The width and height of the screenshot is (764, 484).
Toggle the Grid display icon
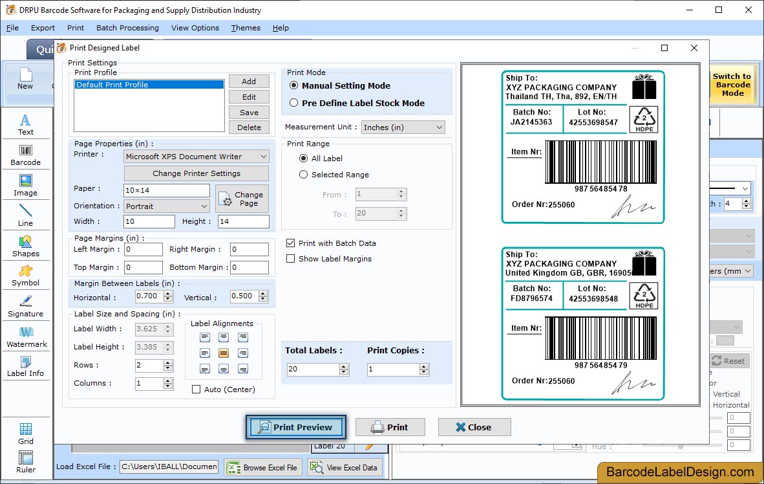coord(26,434)
